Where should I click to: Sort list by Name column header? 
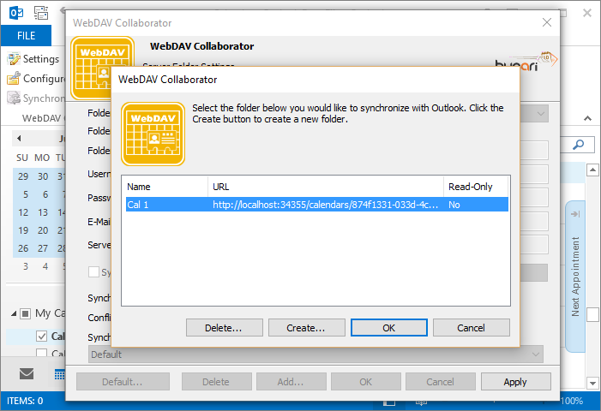point(166,187)
